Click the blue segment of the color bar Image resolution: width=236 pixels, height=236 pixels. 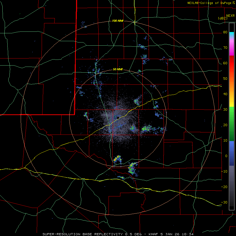coord(232,153)
